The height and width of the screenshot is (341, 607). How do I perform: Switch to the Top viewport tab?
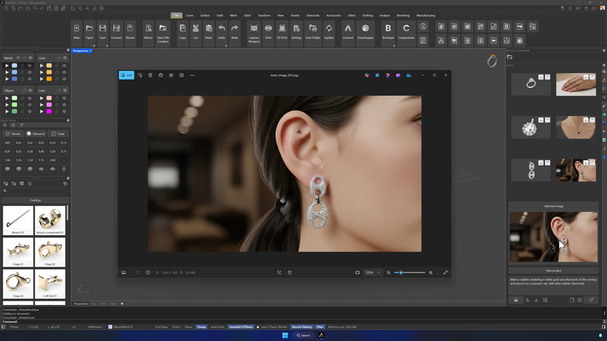(94, 304)
